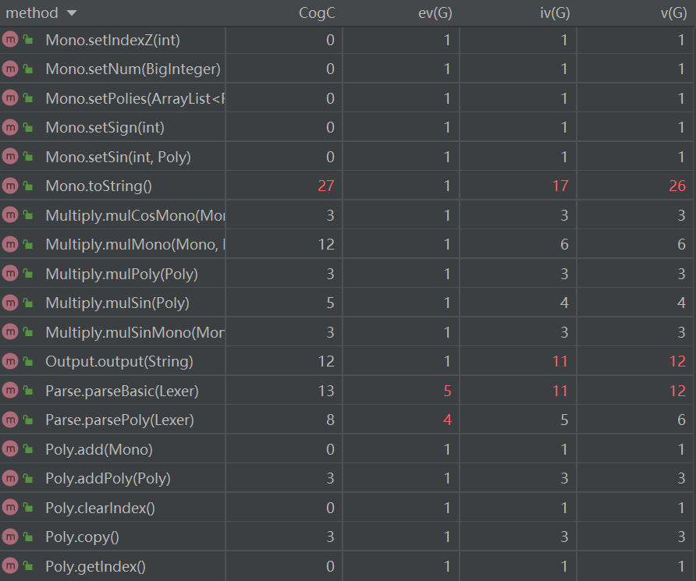Select the Poly.addPoly(Poly) method name
This screenshot has width=696, height=581.
click(108, 478)
